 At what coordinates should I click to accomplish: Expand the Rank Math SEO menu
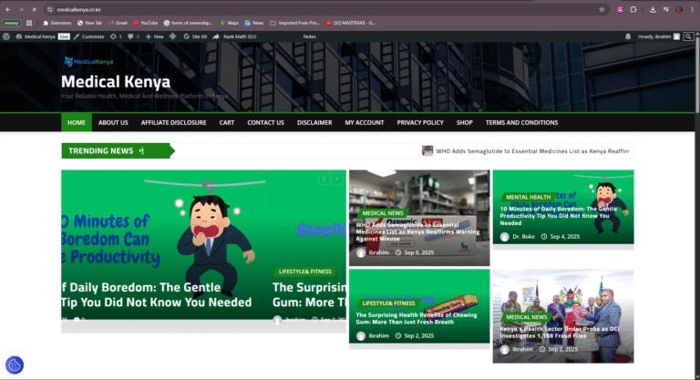234,36
